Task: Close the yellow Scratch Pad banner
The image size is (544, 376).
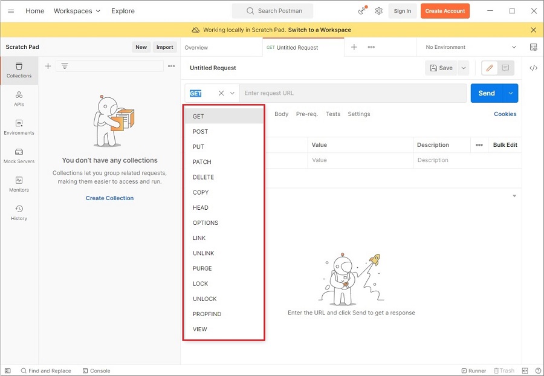Action: (x=534, y=30)
